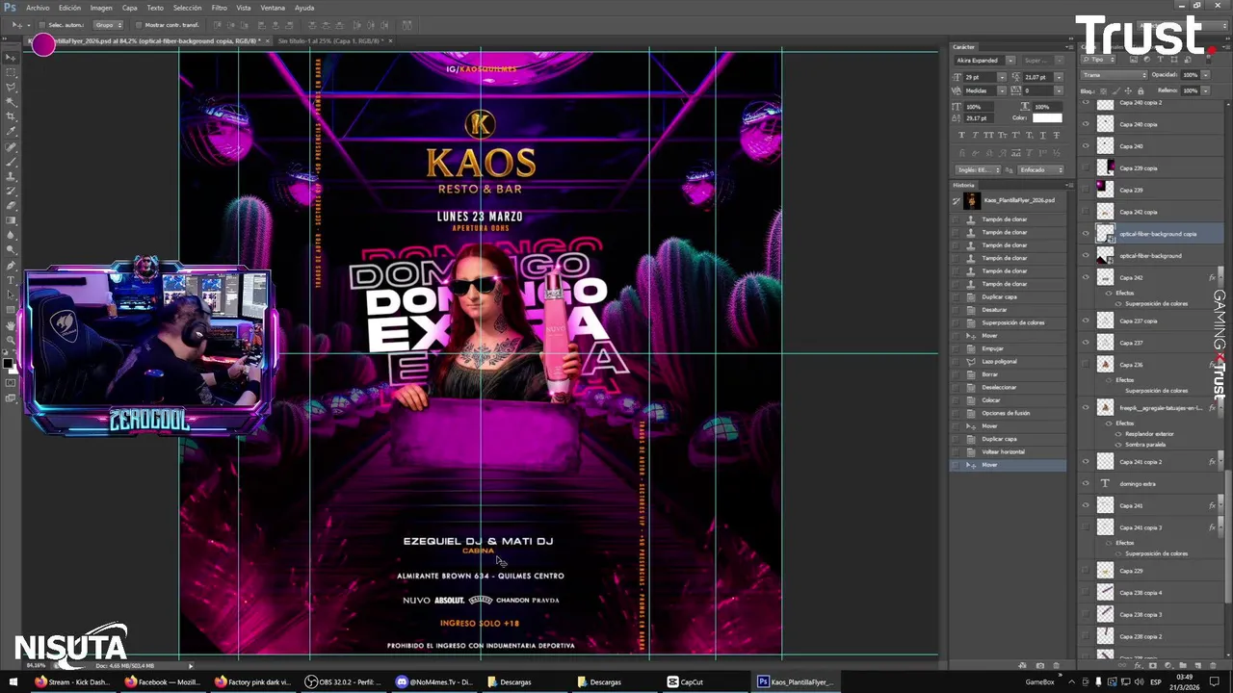Click lock all icon in Layers panel

point(1141,91)
